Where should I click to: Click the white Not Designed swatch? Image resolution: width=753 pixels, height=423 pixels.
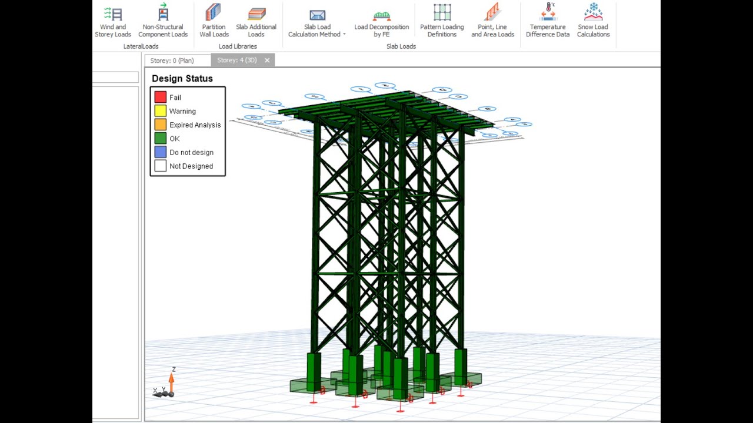(160, 166)
